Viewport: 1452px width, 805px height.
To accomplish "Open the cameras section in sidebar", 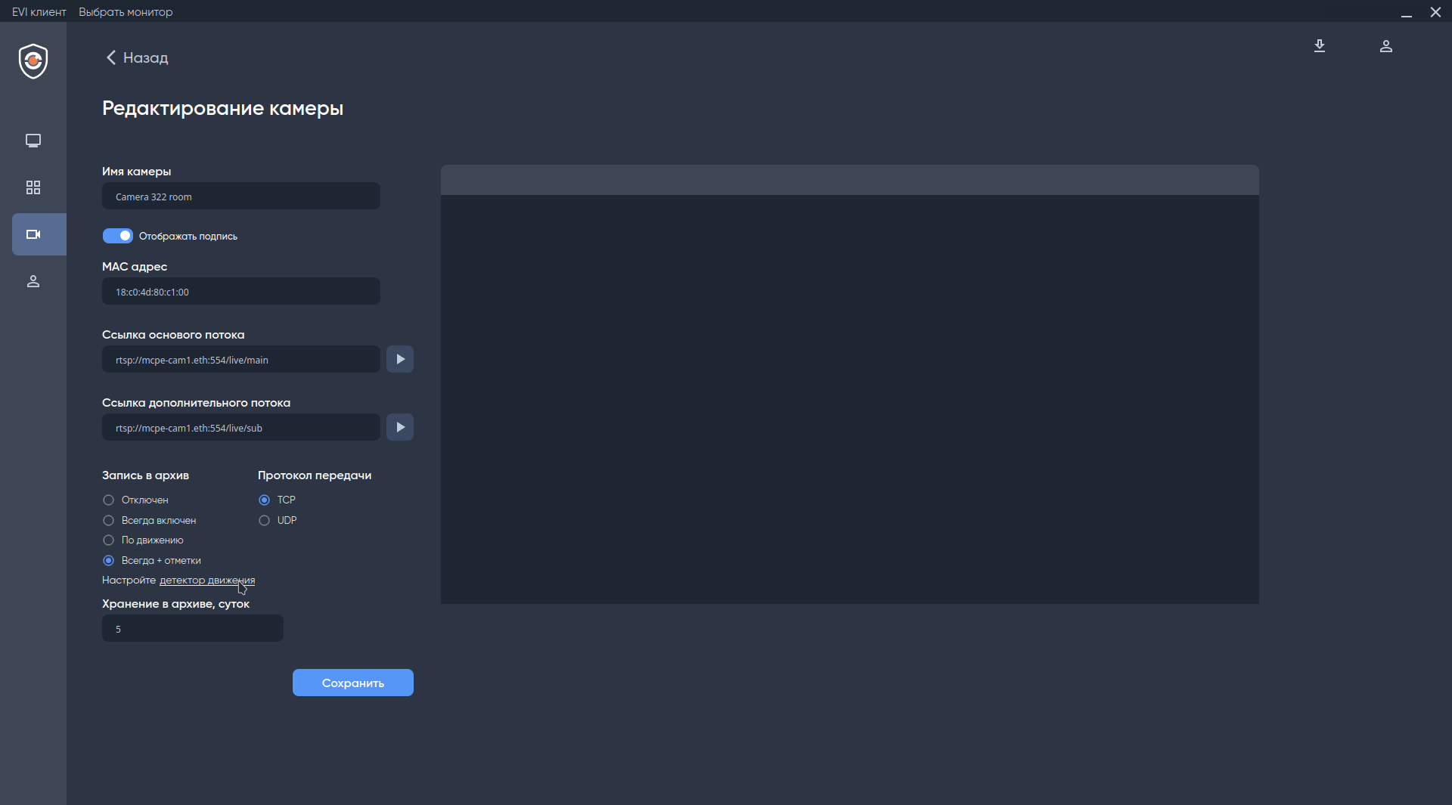I will (39, 234).
